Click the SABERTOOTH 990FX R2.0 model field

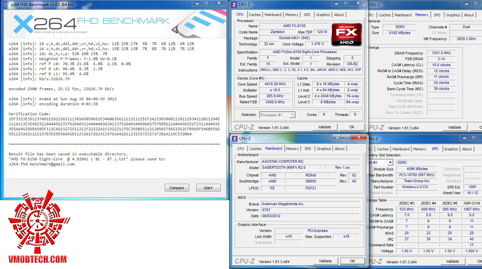click(293, 168)
